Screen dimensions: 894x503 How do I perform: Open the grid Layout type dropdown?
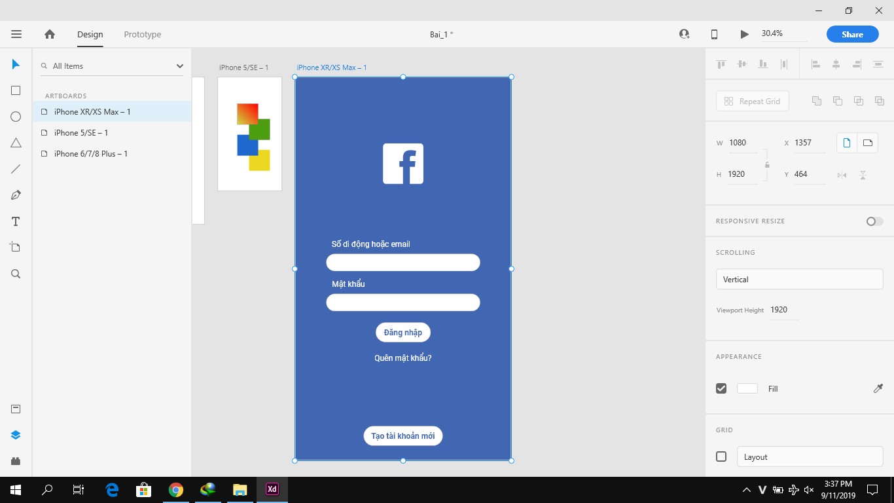[x=810, y=456]
